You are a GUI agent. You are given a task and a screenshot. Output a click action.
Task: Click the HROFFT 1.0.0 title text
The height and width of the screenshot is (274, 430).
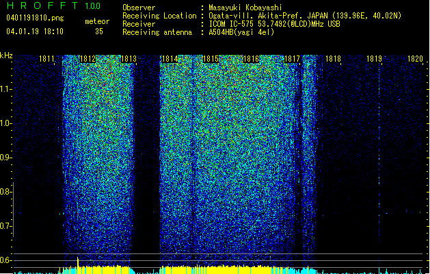click(x=53, y=5)
